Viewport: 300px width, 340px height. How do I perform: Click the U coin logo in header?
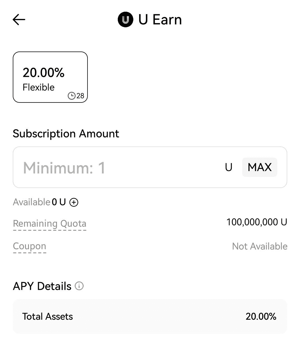pos(126,20)
